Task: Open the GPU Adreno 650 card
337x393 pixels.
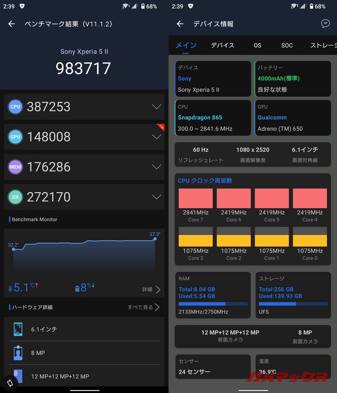Action: point(293,118)
